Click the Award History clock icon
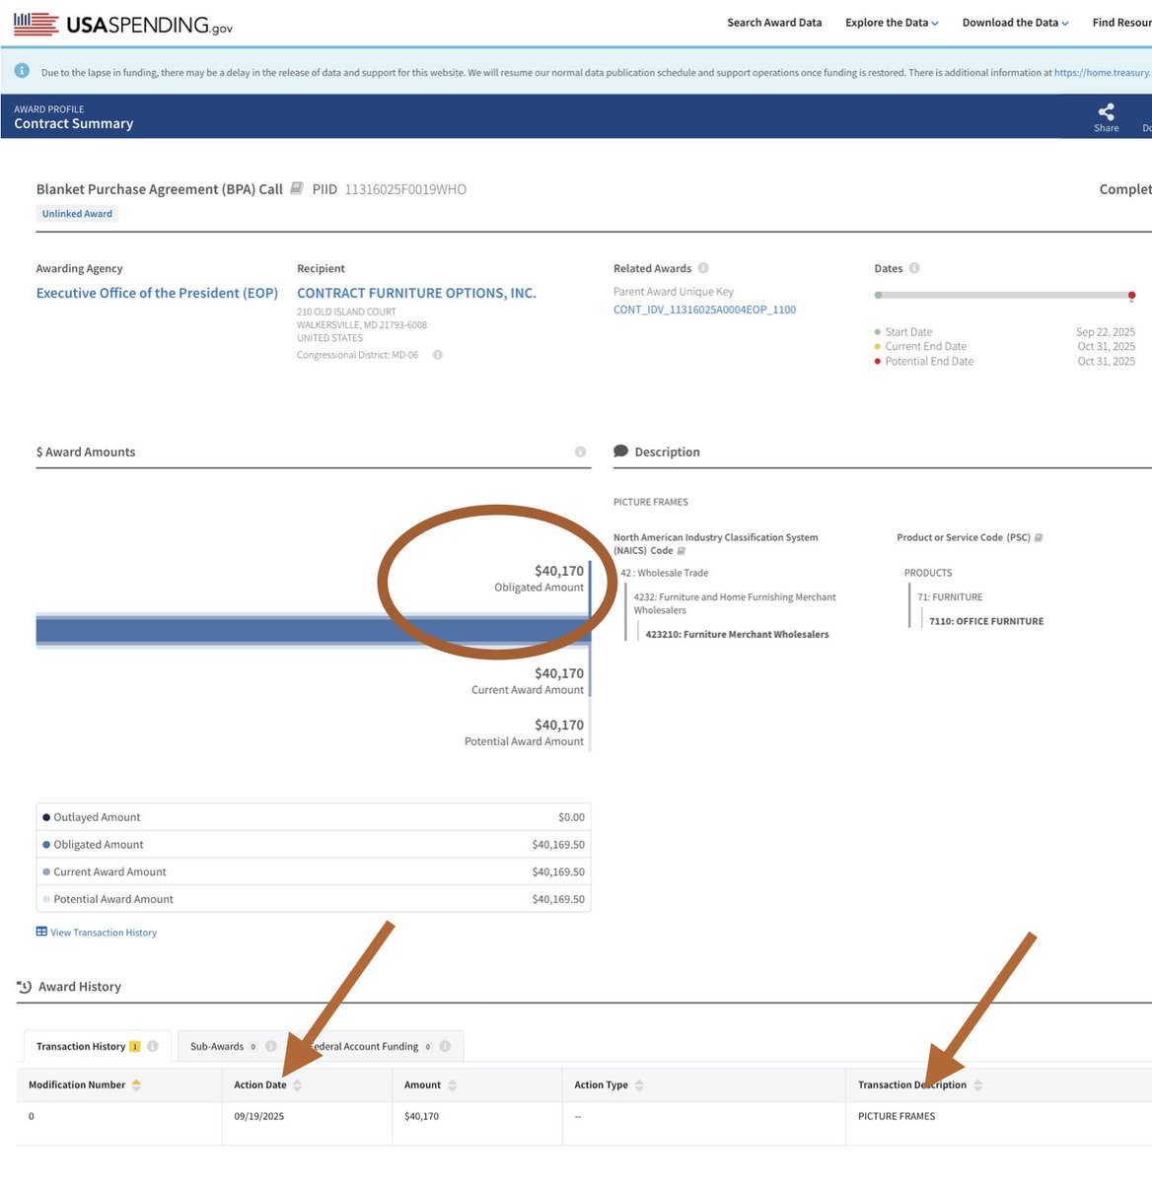Viewport: 1152px width, 1183px height. (25, 986)
